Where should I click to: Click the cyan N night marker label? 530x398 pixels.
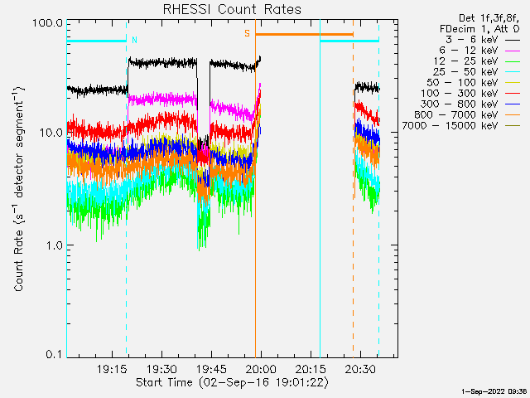(134, 40)
